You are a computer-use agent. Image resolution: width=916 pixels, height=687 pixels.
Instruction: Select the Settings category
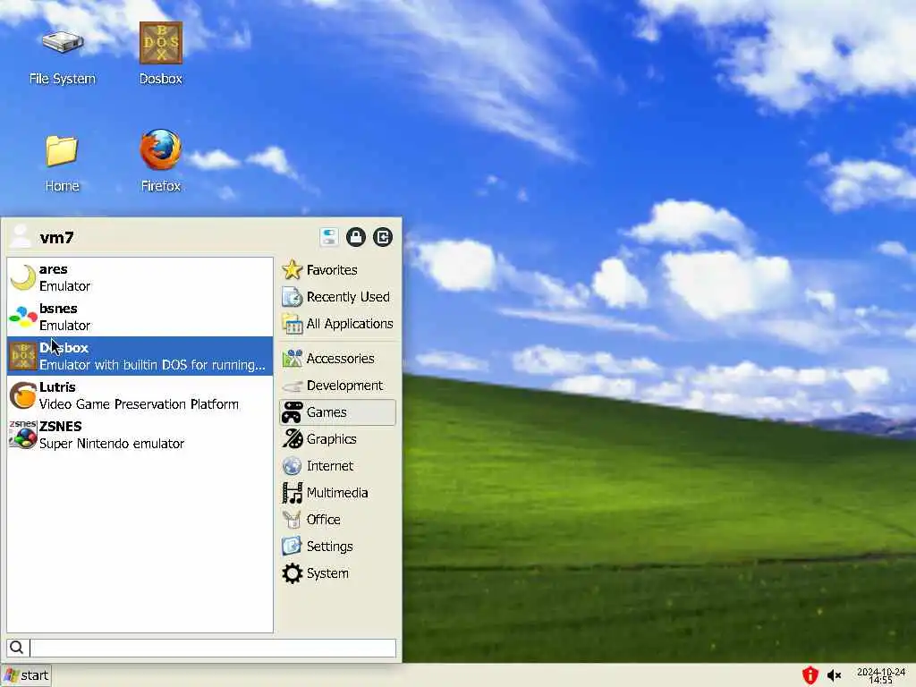coord(337,547)
